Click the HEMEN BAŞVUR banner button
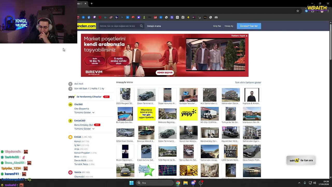 (165, 73)
